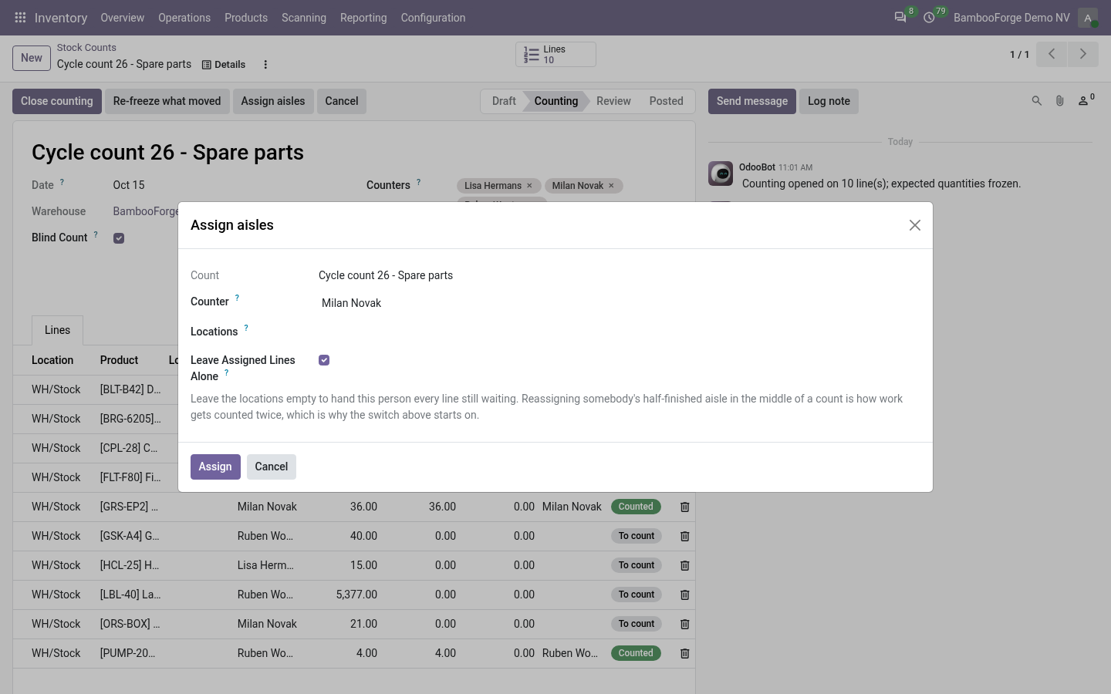The height and width of the screenshot is (694, 1111).
Task: Go to previous record arrow
Action: 1052,54
